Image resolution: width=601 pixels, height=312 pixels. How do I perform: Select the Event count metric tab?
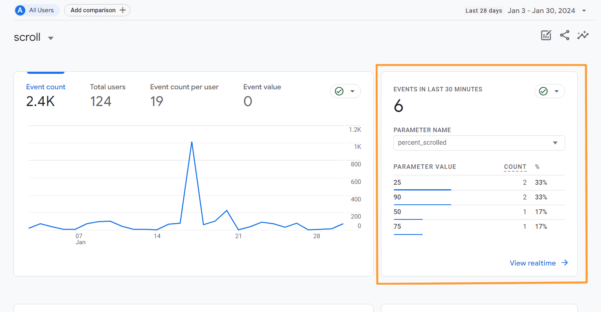pyautogui.click(x=46, y=95)
